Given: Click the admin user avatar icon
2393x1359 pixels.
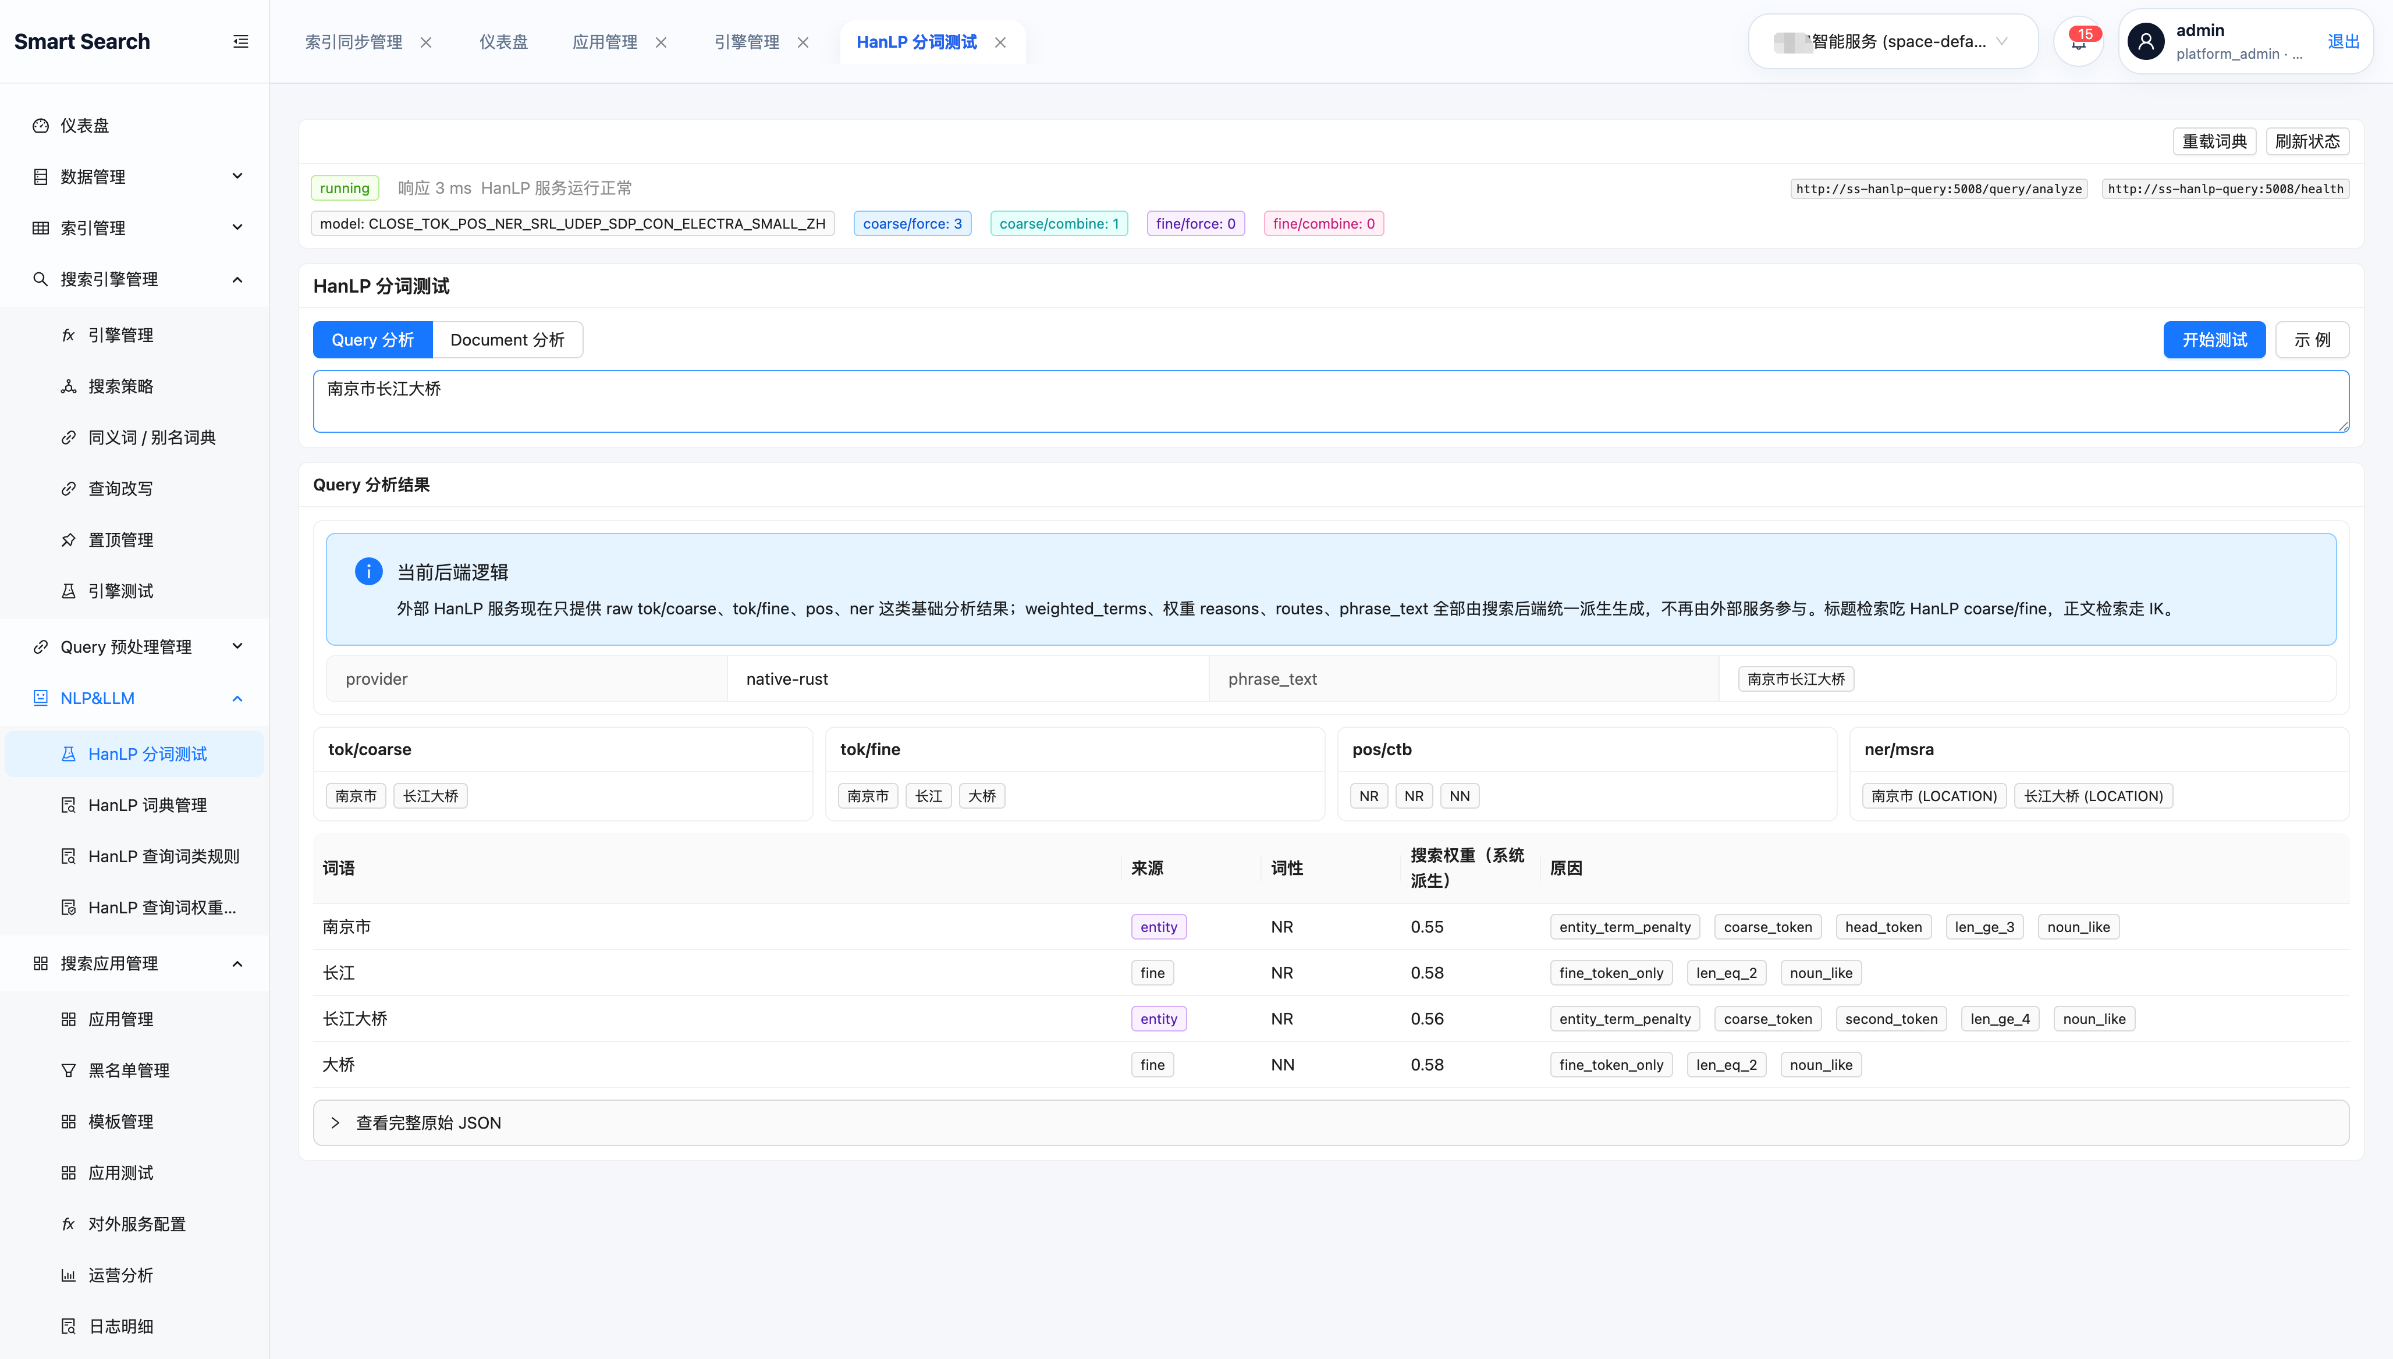Looking at the screenshot, I should coord(2146,41).
